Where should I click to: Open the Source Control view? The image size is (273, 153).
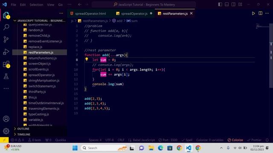click(6, 40)
